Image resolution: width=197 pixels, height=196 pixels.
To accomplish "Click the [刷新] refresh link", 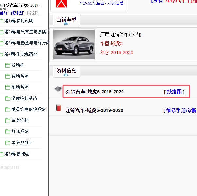I will click(x=32, y=13).
